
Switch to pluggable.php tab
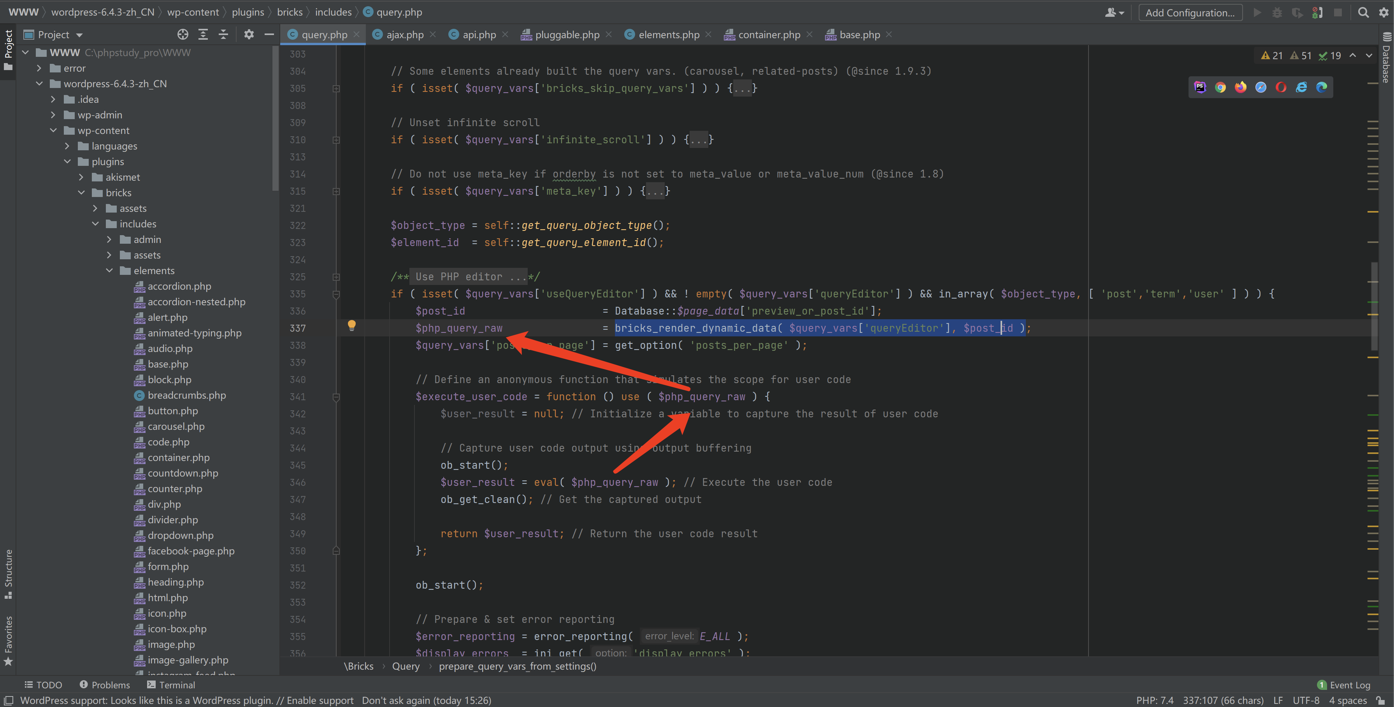pos(567,35)
